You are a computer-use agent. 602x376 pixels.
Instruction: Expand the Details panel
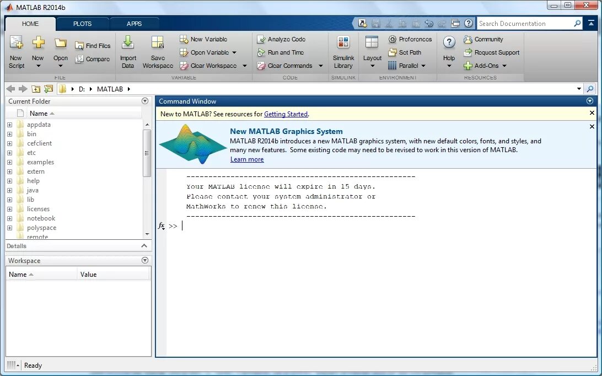[x=144, y=246]
